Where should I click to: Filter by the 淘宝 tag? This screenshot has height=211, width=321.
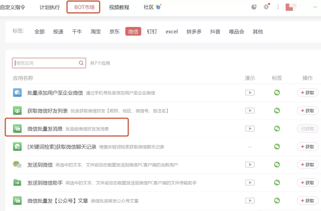(x=96, y=31)
